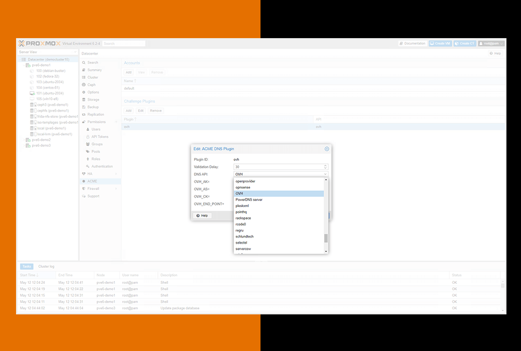Select the Backup menu icon
Screen dimensions: 521x351
click(x=84, y=107)
